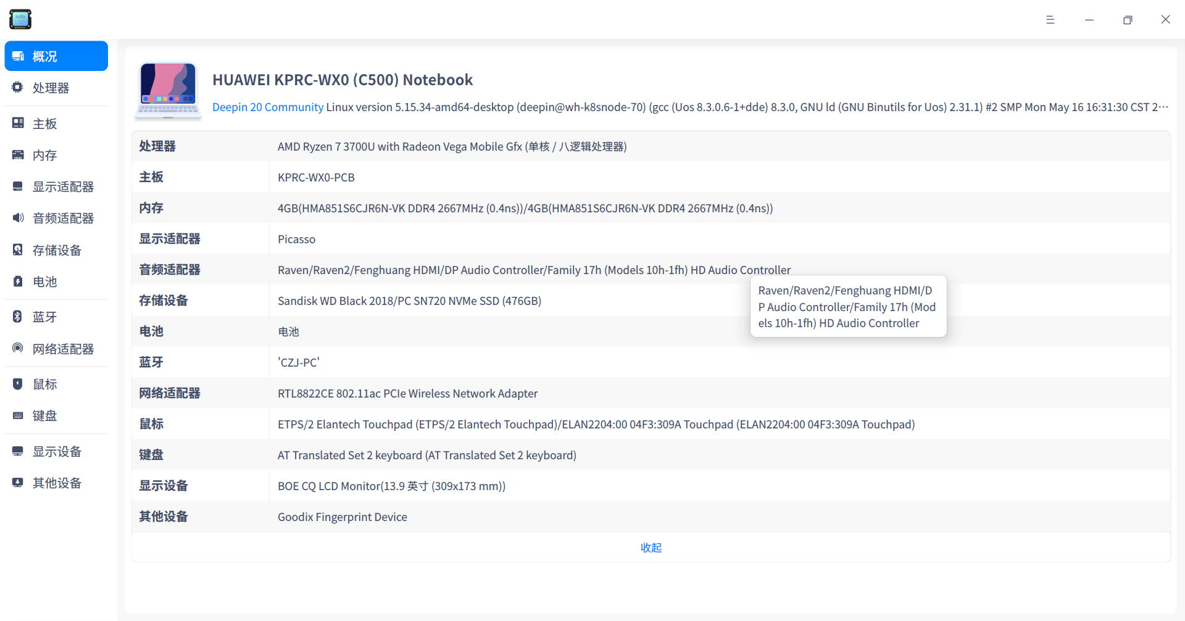Click the RTL8822CE Wireless Network Adapter value
Screen dimensions: 1185x621
407,393
